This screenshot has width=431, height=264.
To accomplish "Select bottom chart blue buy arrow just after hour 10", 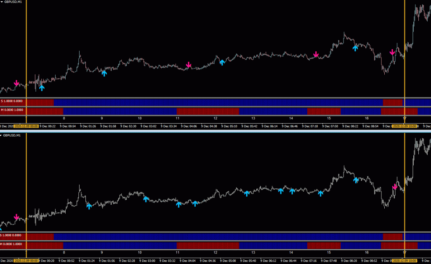I will (146, 199).
